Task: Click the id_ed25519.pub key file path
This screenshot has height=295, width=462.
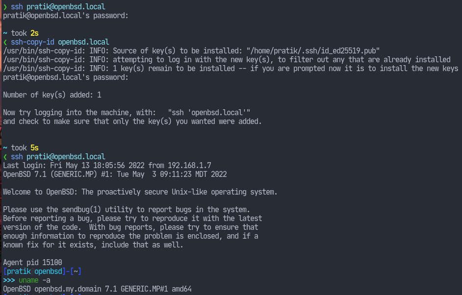Action: 313,51
